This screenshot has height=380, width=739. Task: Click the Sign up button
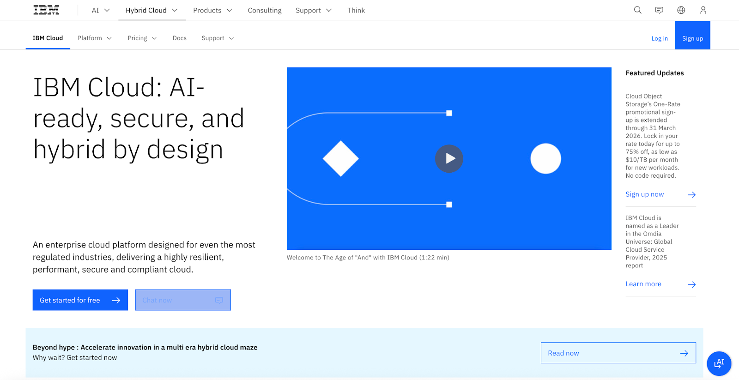(x=692, y=36)
